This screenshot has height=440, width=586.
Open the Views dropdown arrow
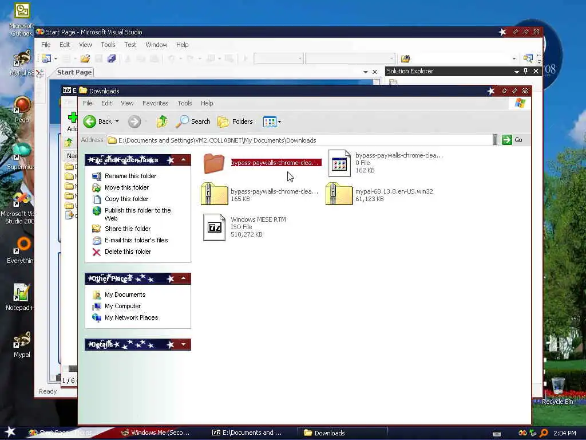point(279,121)
